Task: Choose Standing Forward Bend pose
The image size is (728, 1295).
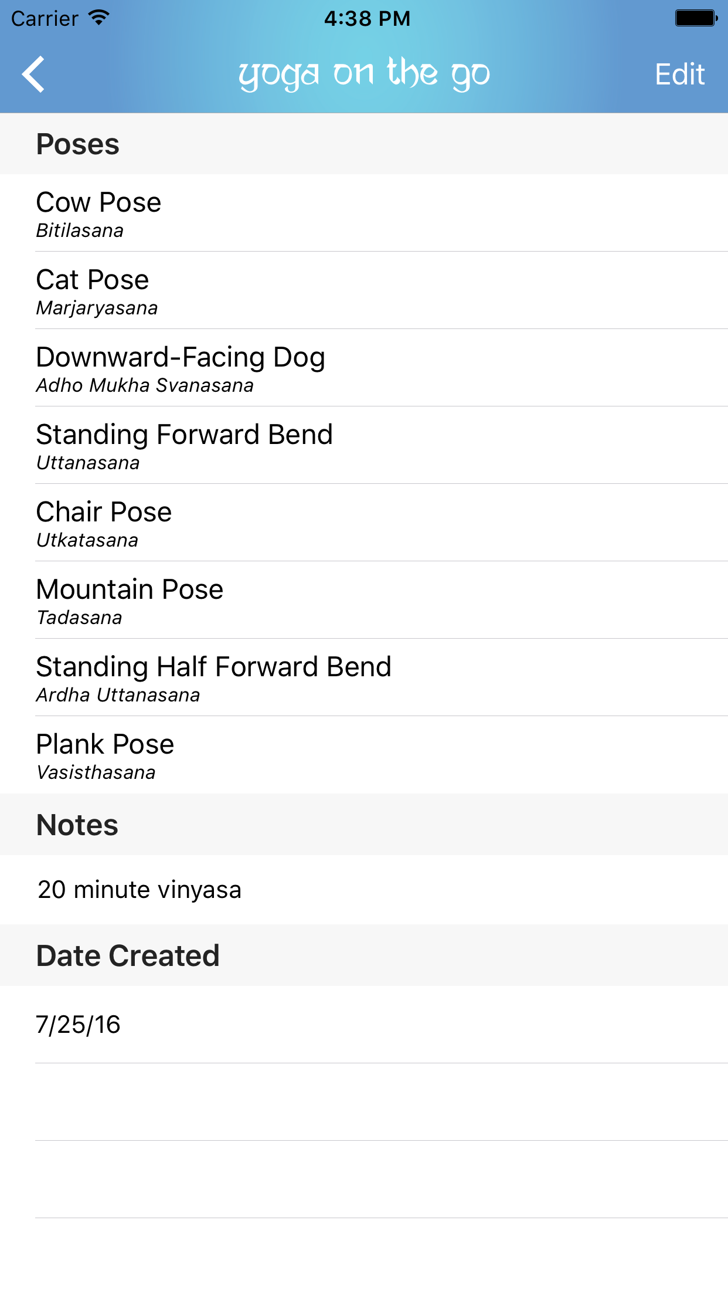Action: 364,445
